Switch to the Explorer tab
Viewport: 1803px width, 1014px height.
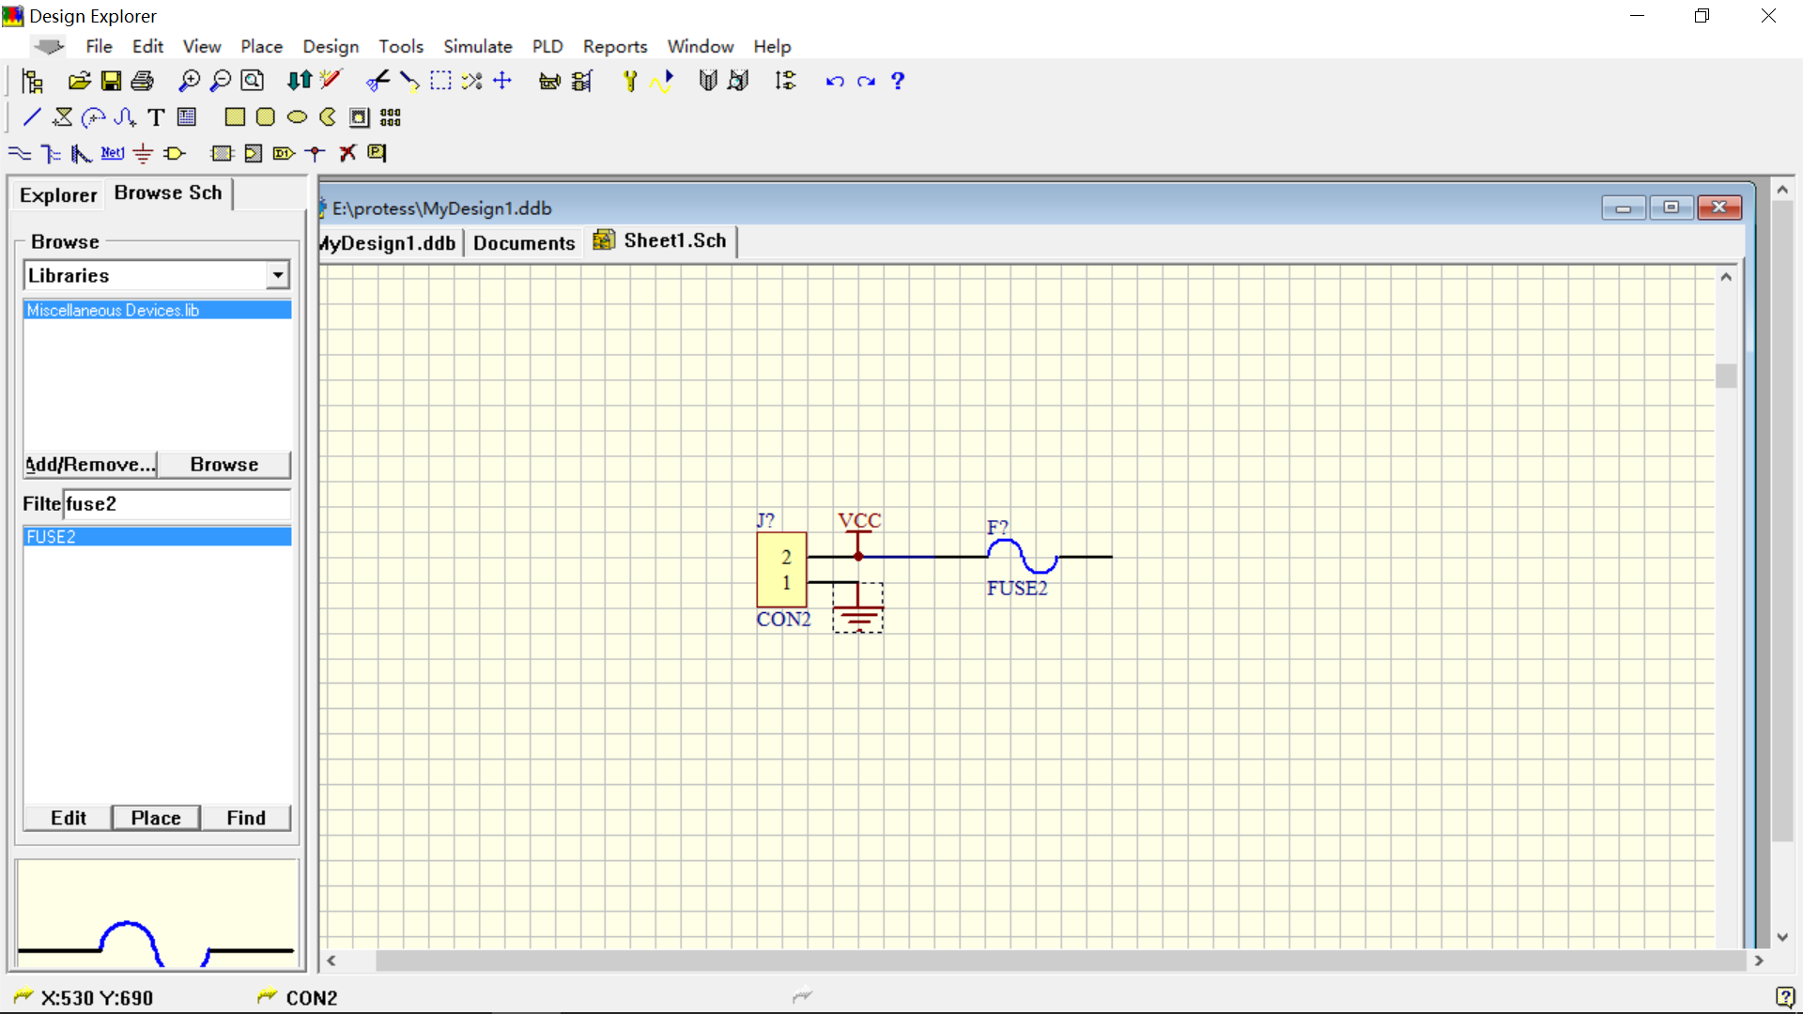pos(57,193)
